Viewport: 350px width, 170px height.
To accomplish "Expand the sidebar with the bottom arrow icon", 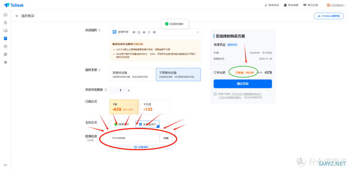I will click(x=6, y=165).
